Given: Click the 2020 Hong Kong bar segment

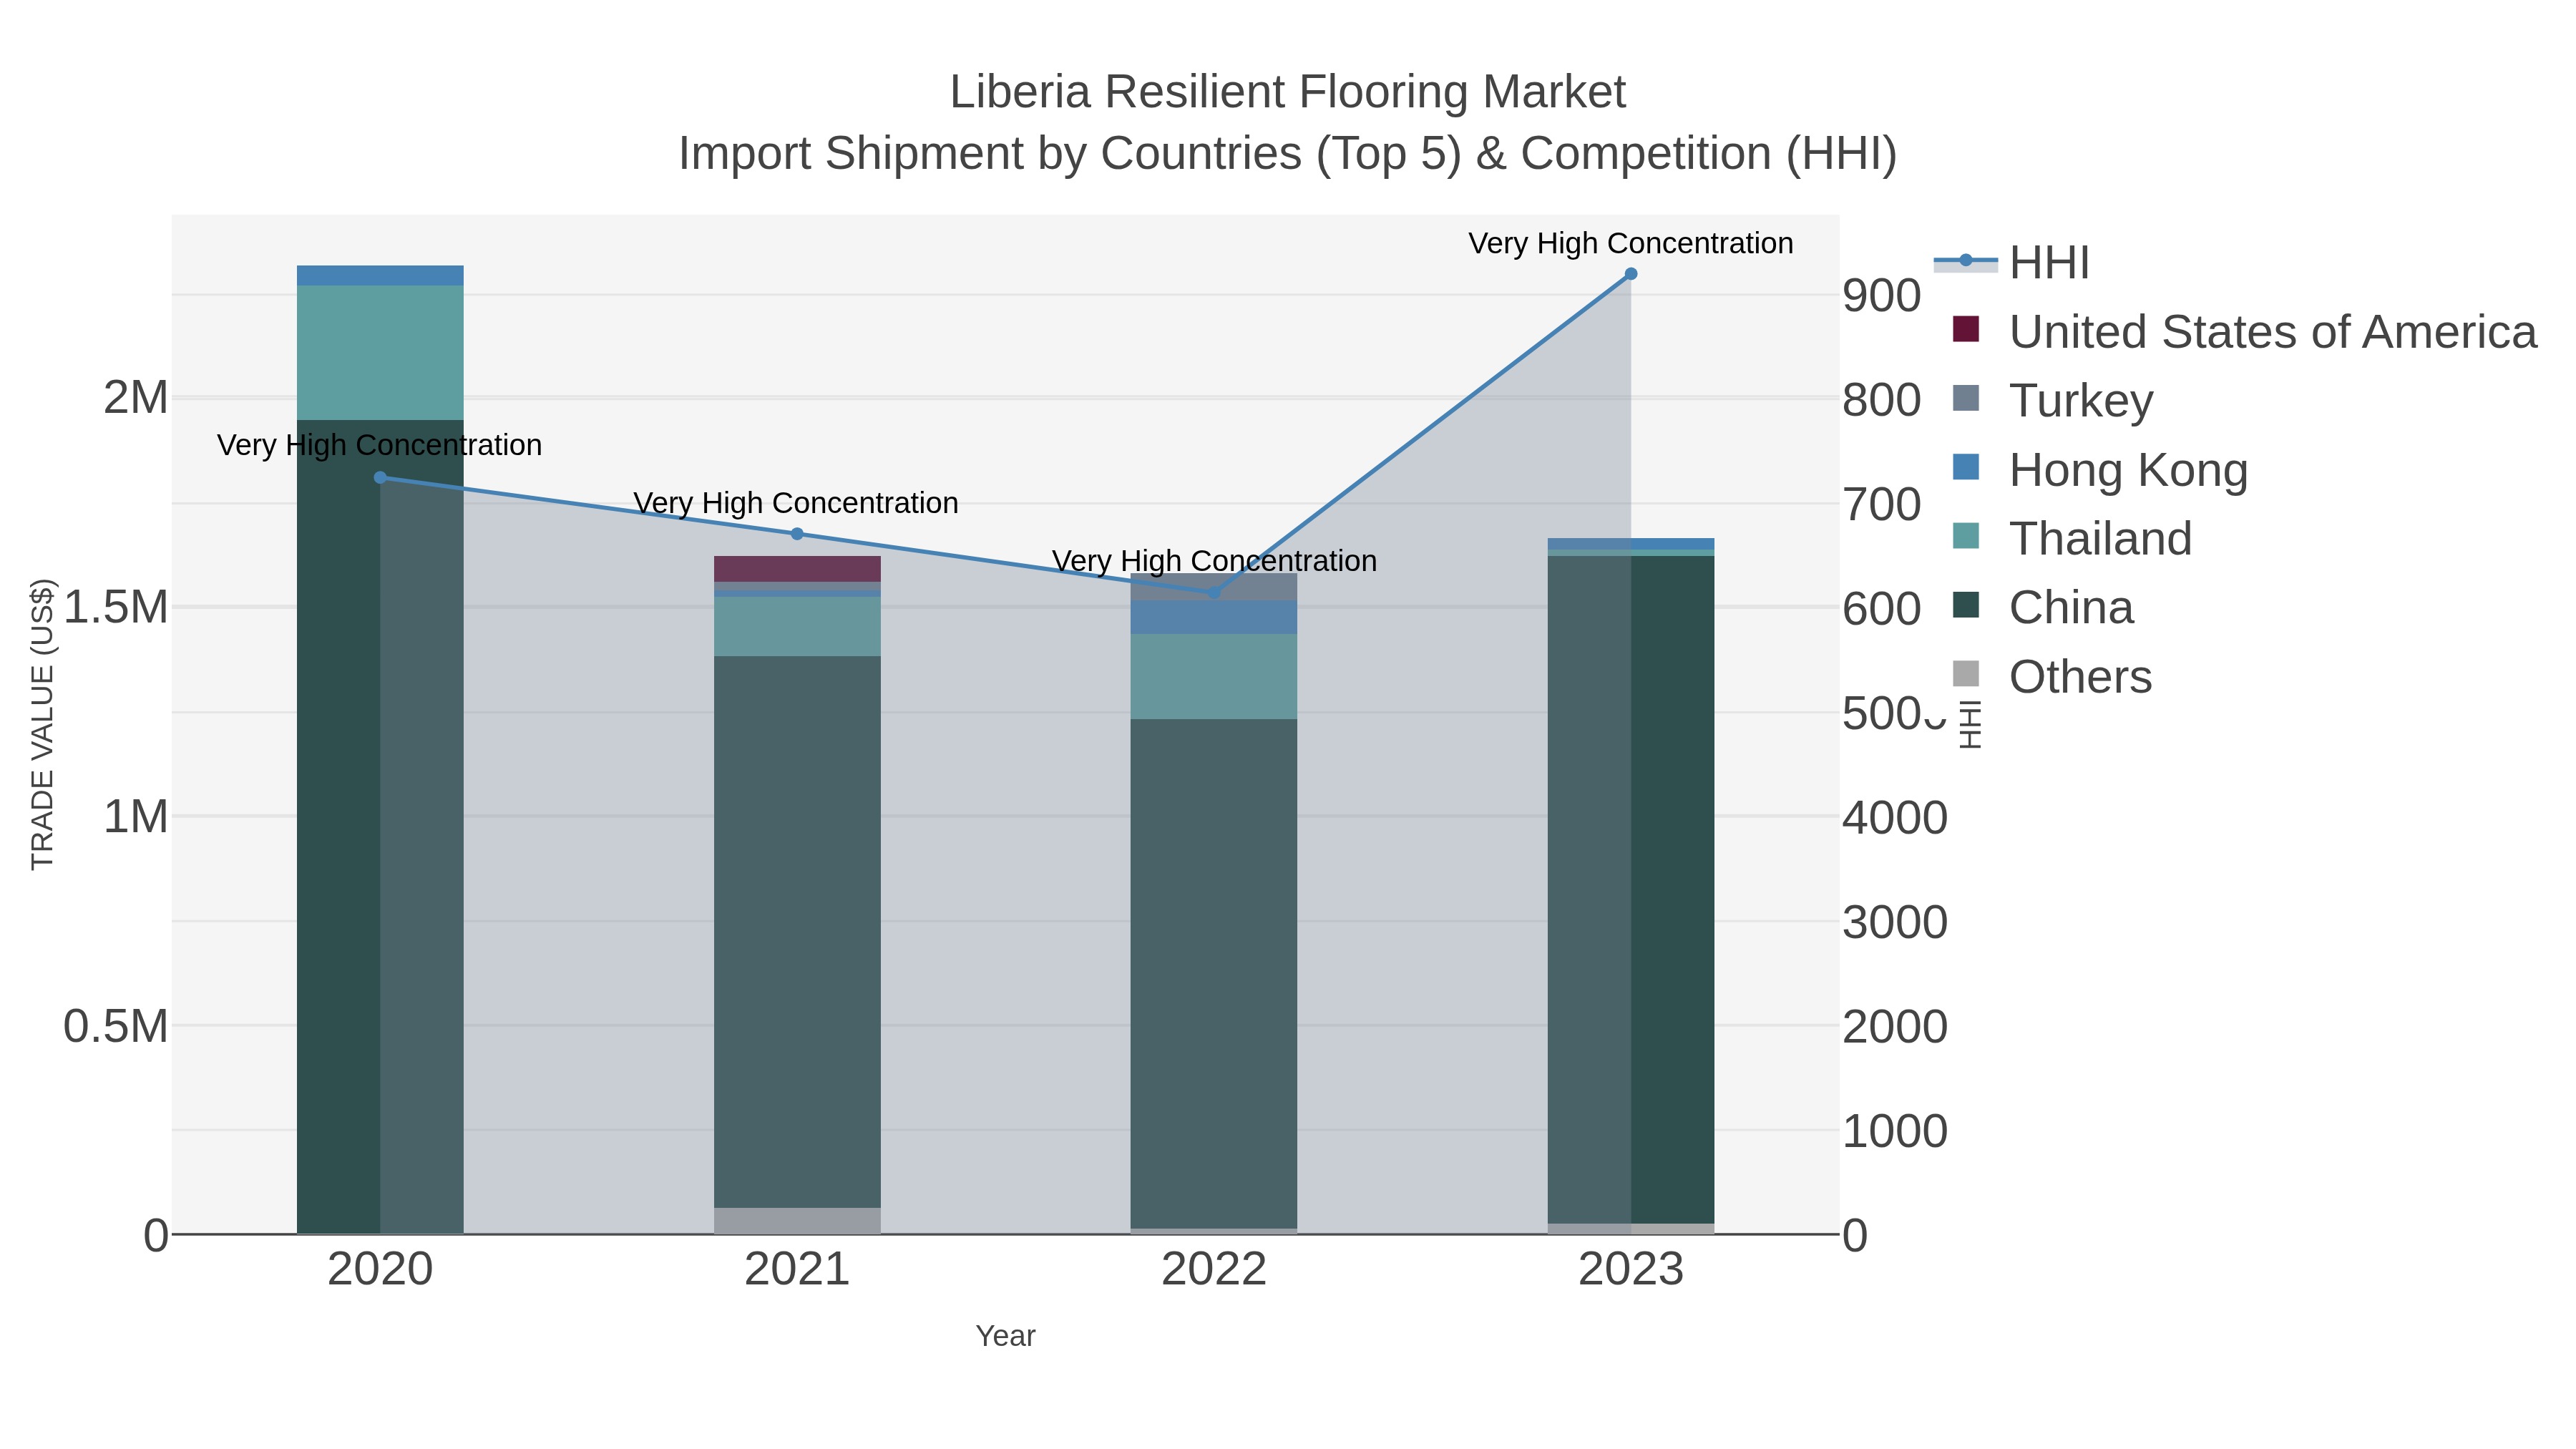Looking at the screenshot, I should [380, 276].
